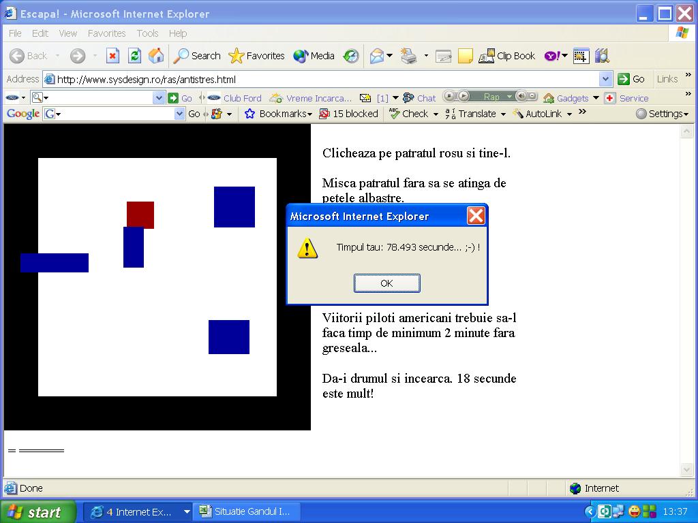Click the Print icon in toolbar
Image resolution: width=698 pixels, height=523 pixels.
[x=409, y=56]
